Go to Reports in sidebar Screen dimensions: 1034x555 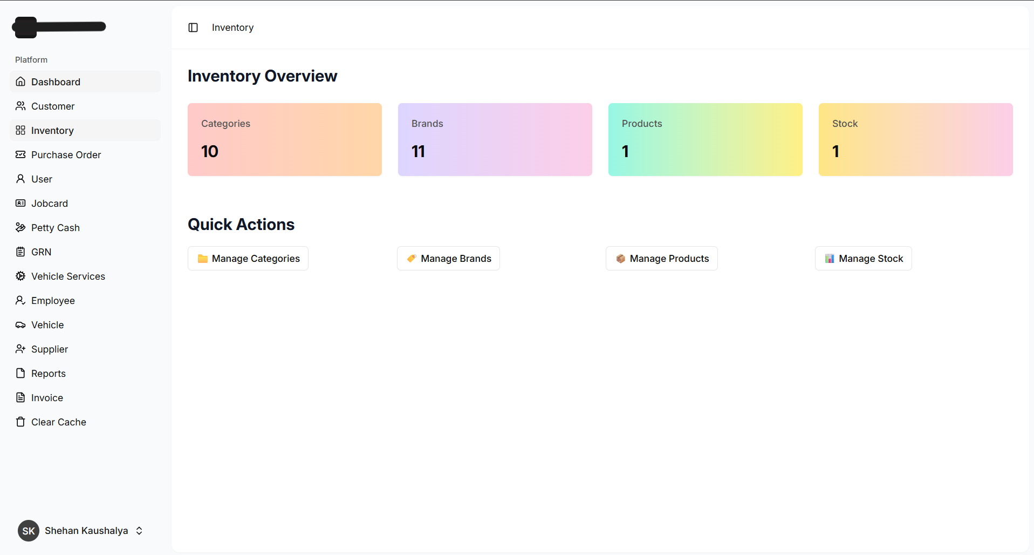(49, 374)
